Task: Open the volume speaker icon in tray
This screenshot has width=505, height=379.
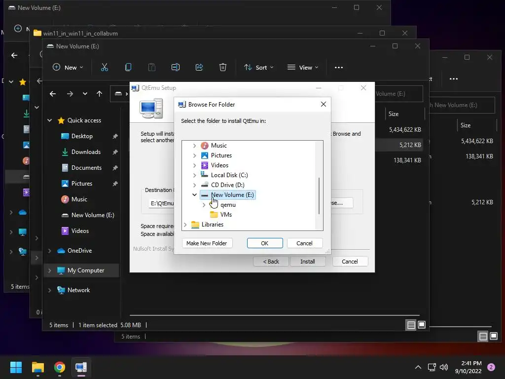Action: 444,367
